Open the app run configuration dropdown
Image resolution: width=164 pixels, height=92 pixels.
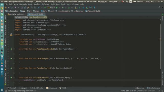click(51, 8)
